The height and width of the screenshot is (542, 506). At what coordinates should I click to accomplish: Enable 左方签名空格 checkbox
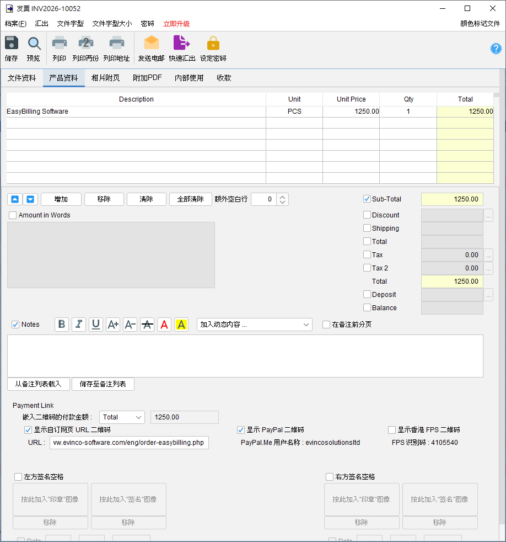click(x=18, y=477)
